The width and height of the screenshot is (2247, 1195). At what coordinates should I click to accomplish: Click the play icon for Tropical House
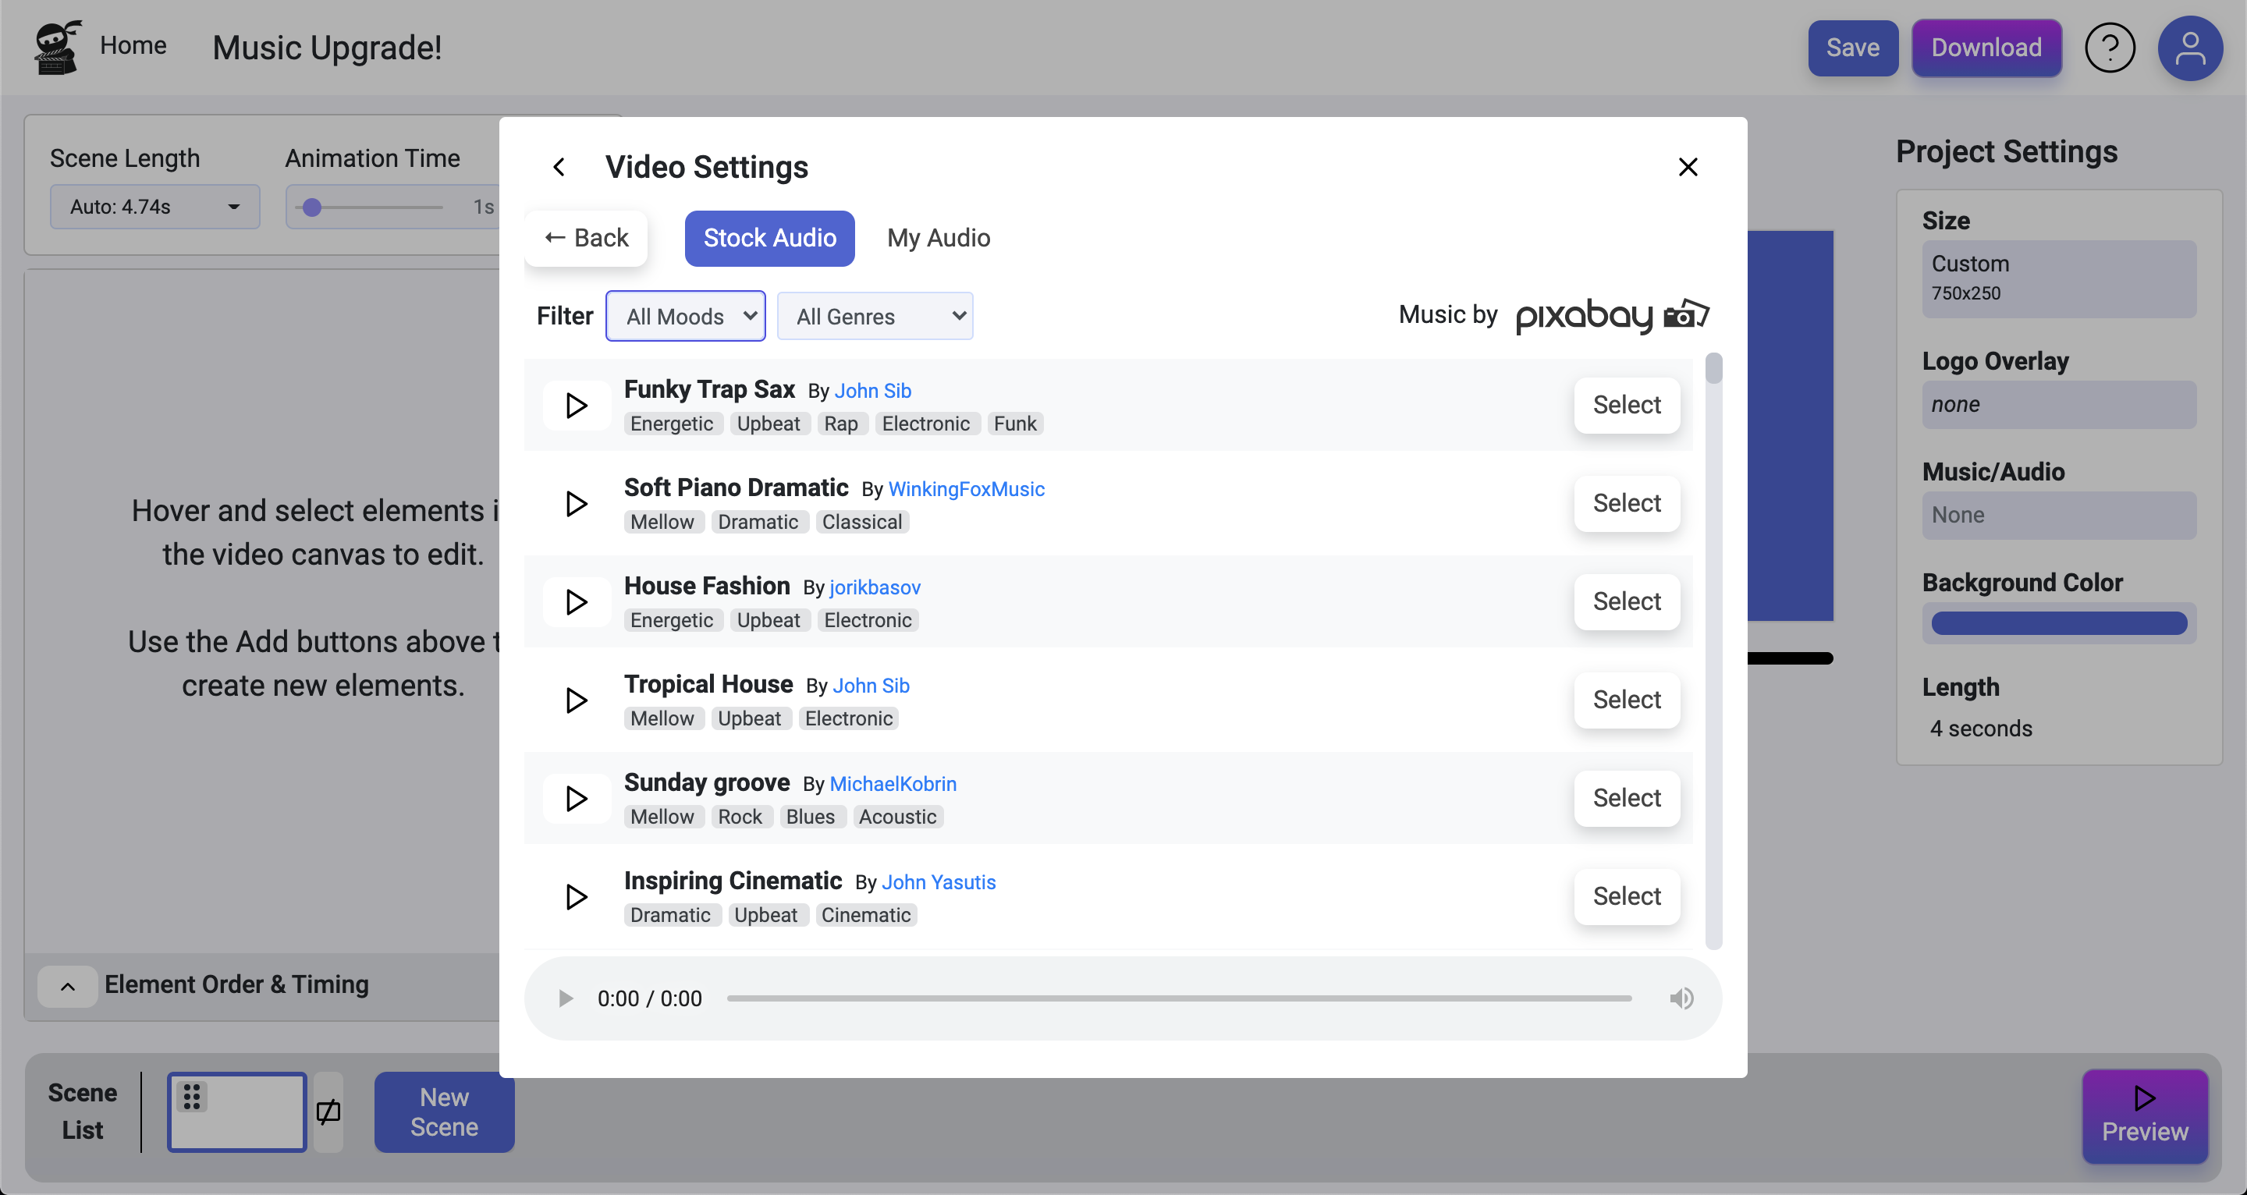click(578, 699)
